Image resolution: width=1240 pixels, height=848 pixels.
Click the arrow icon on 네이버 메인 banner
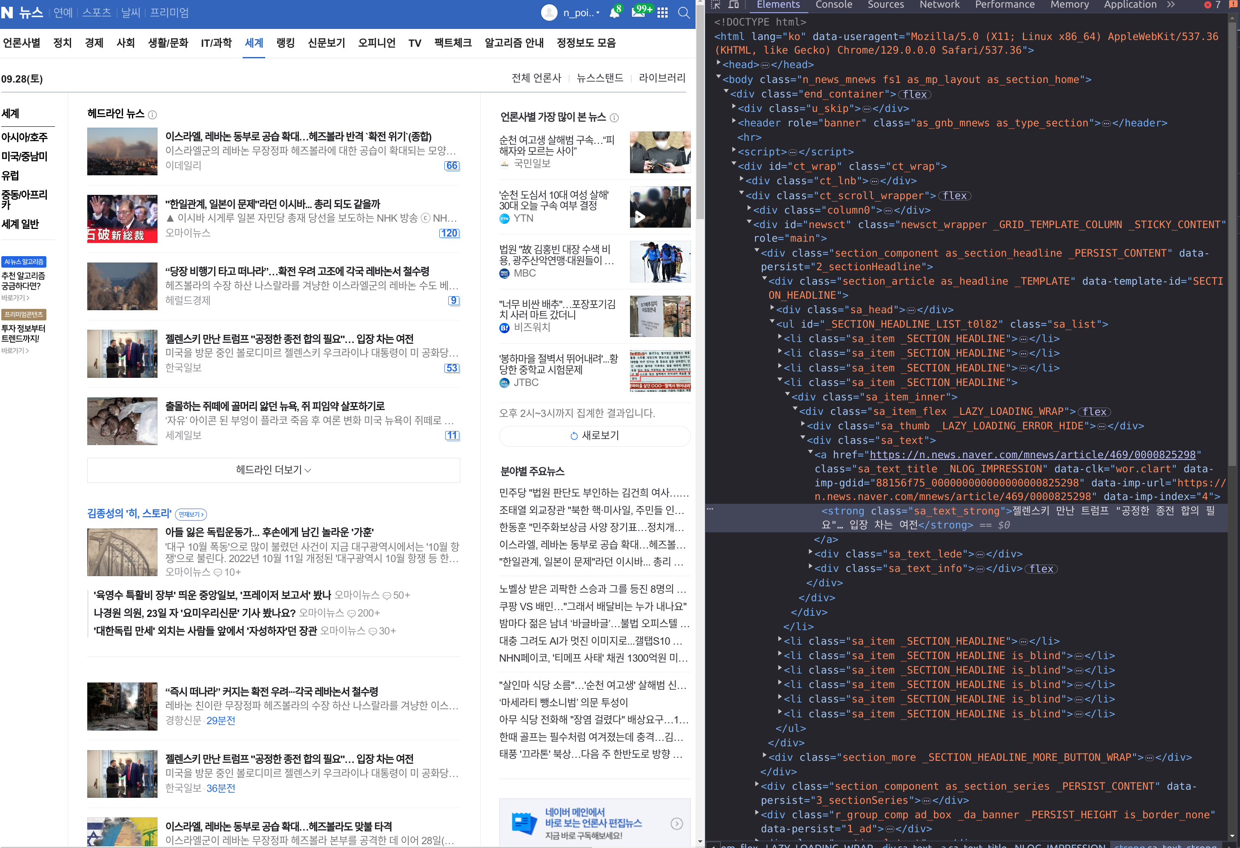(676, 824)
